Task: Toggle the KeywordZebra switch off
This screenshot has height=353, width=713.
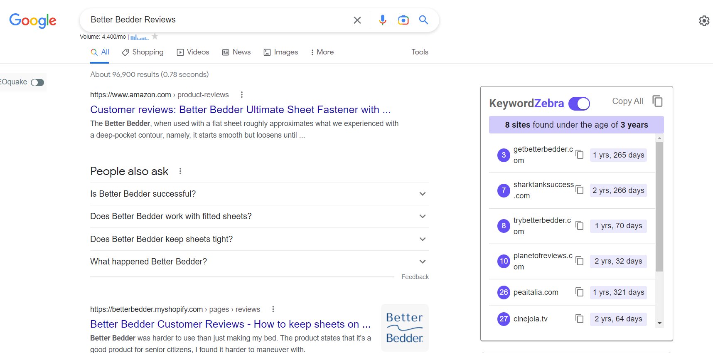Action: [579, 104]
